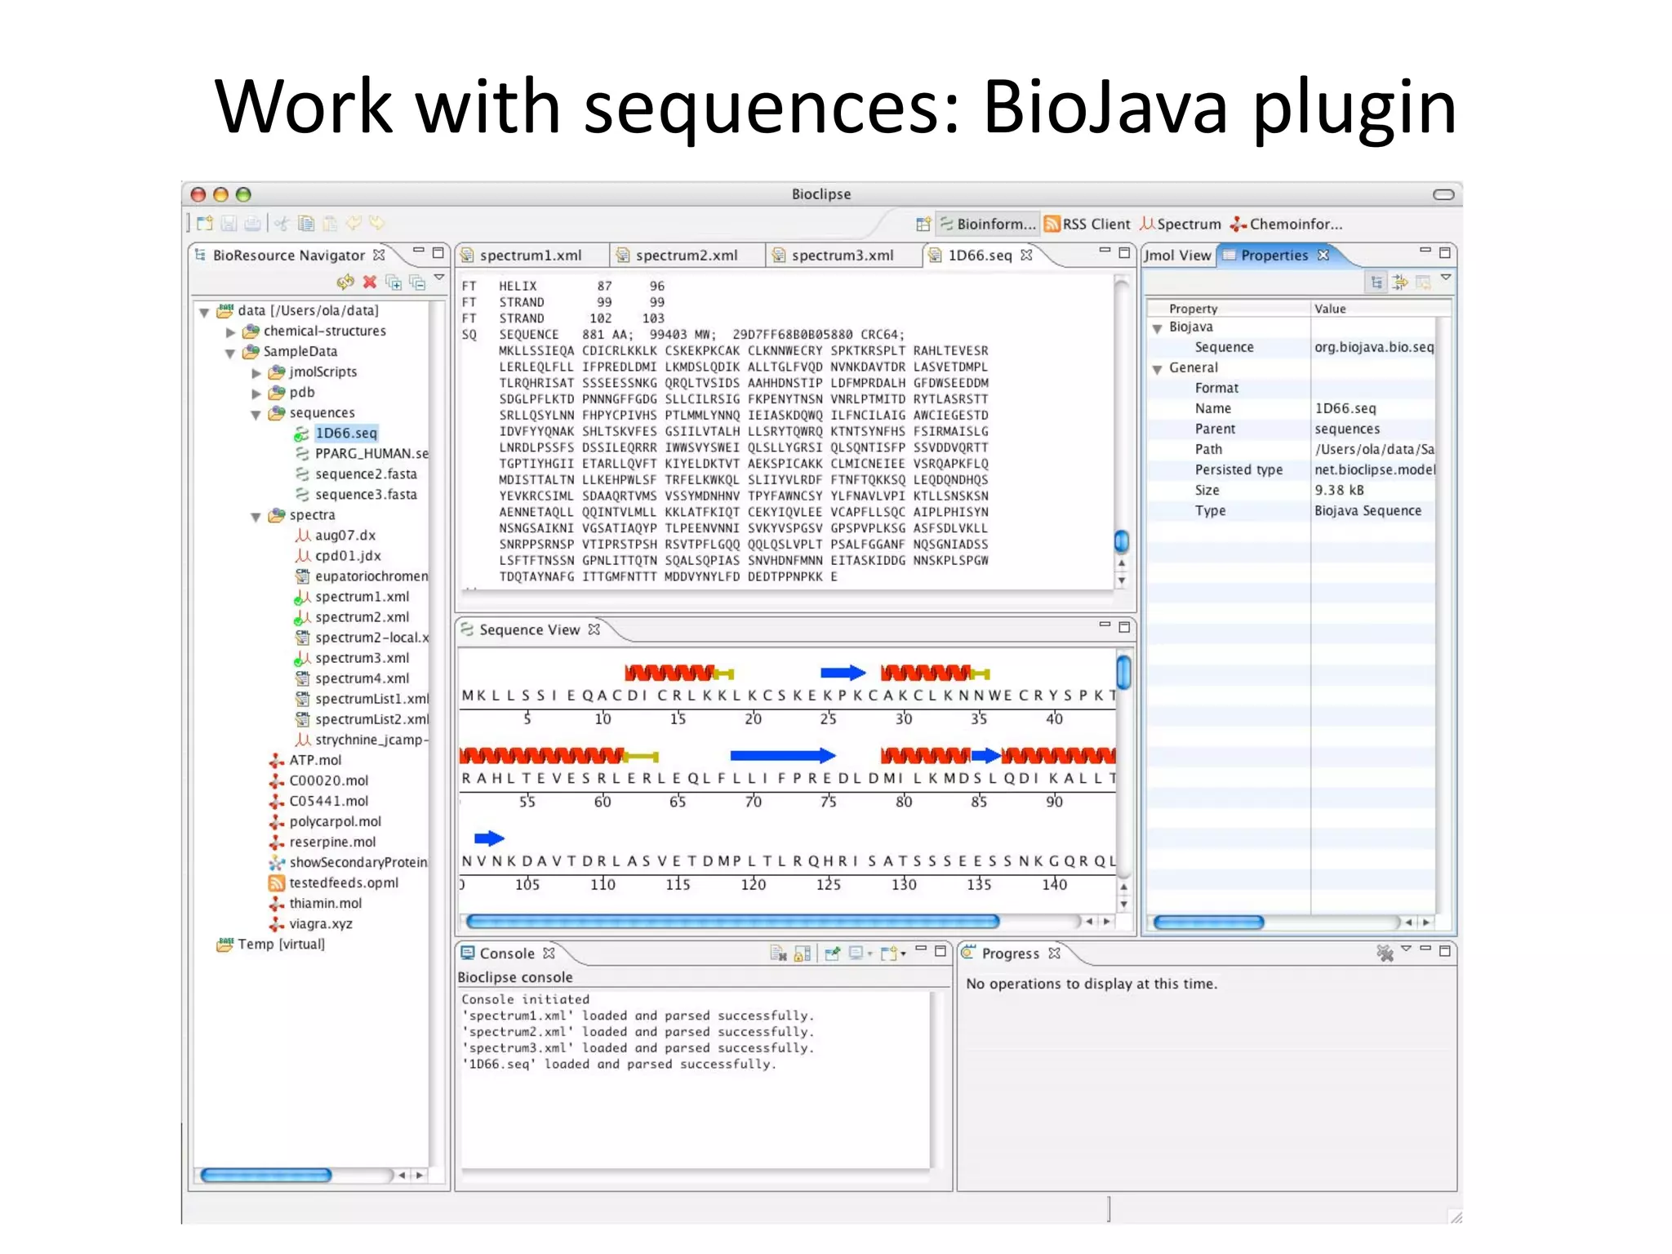Image resolution: width=1672 pixels, height=1254 pixels.
Task: Click the Pin Console icon
Action: pos(832,953)
